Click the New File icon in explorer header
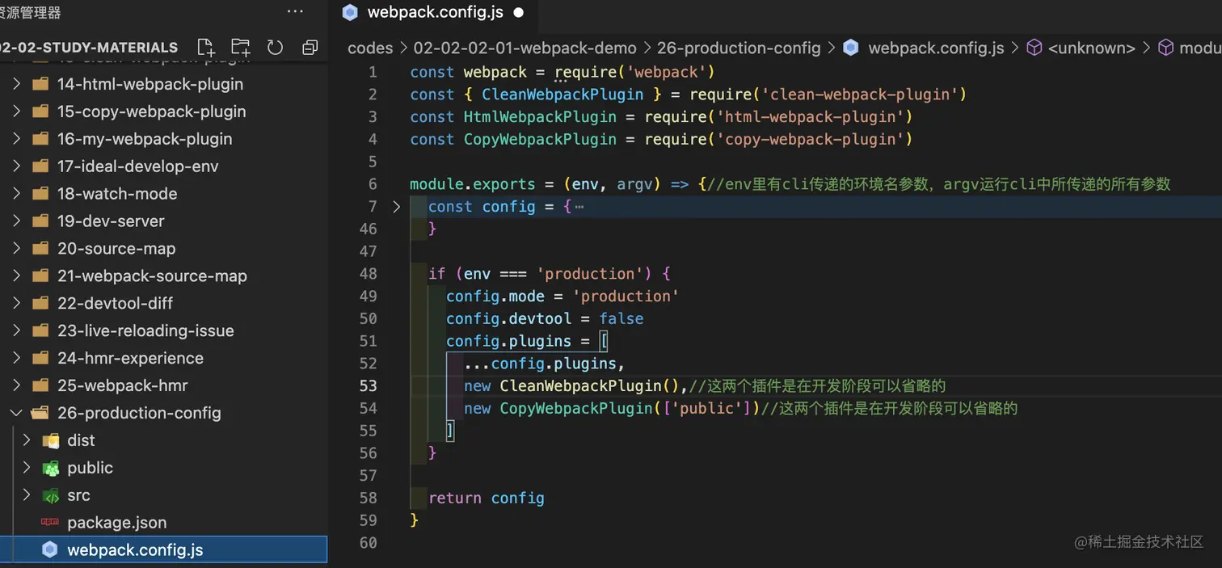1222x568 pixels. [x=206, y=47]
